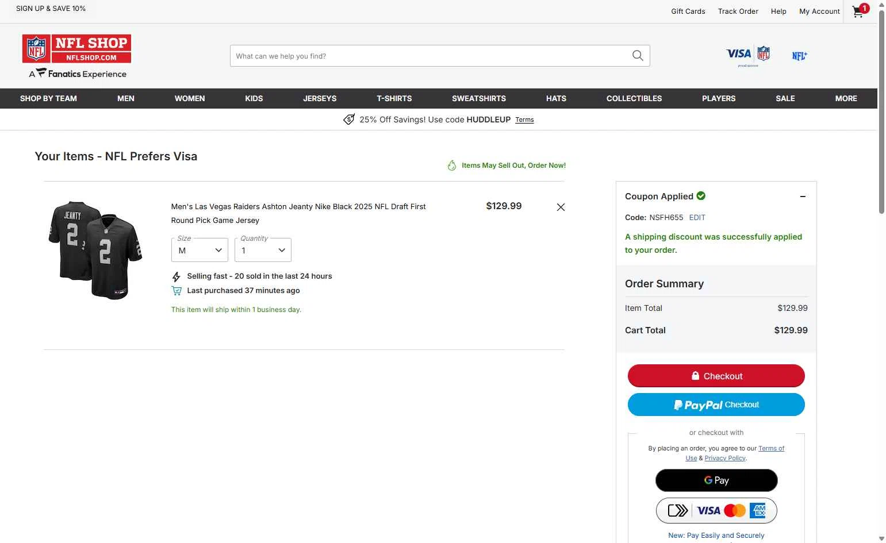Edit the applied coupon code
This screenshot has width=886, height=543.
[x=697, y=218]
